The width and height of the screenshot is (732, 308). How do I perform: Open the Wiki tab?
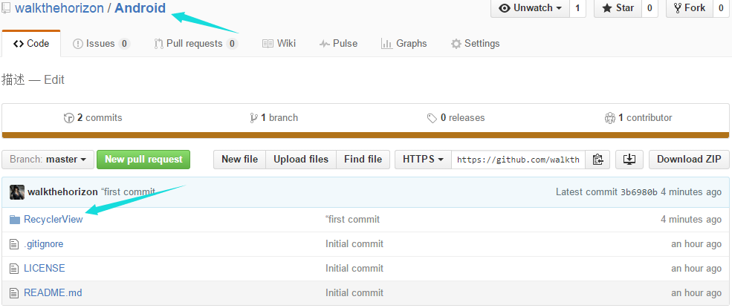[x=279, y=43]
